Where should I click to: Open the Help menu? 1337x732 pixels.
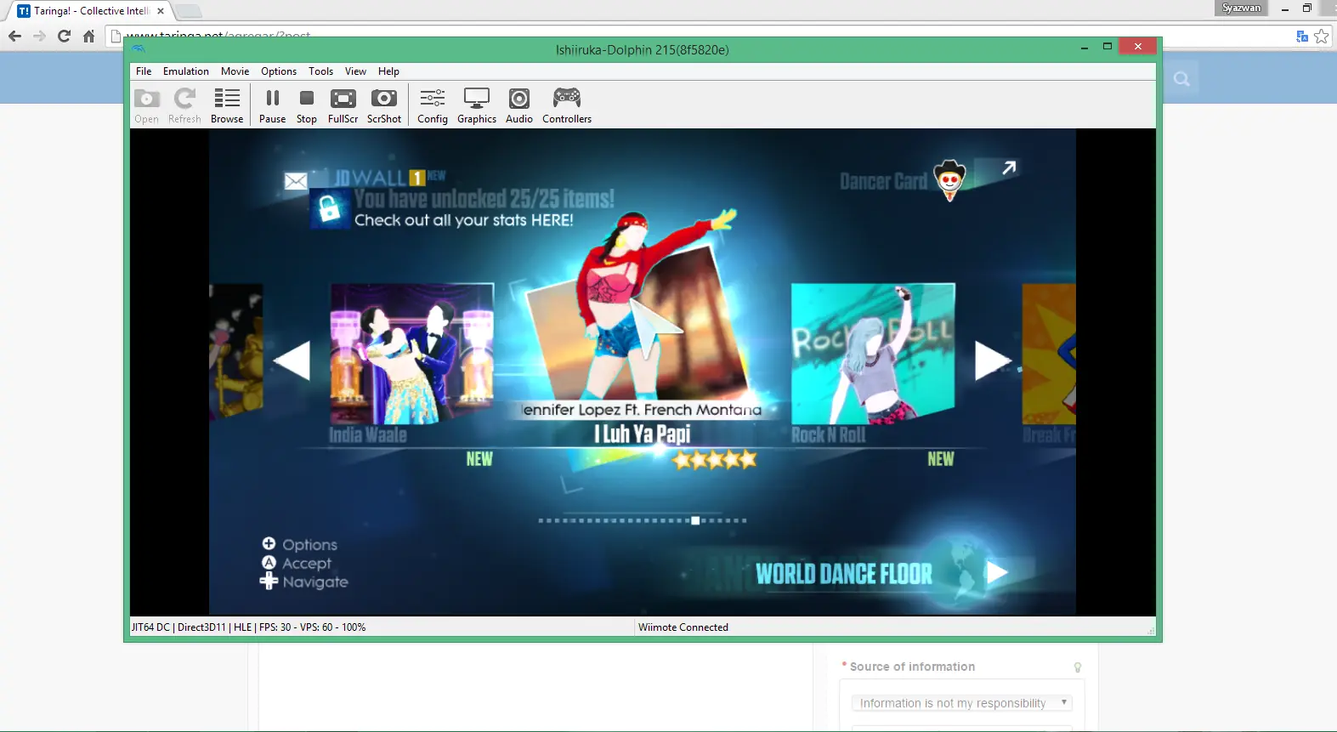[x=388, y=71]
